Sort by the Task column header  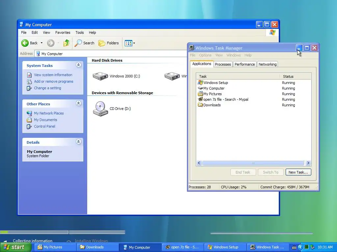pyautogui.click(x=238, y=76)
